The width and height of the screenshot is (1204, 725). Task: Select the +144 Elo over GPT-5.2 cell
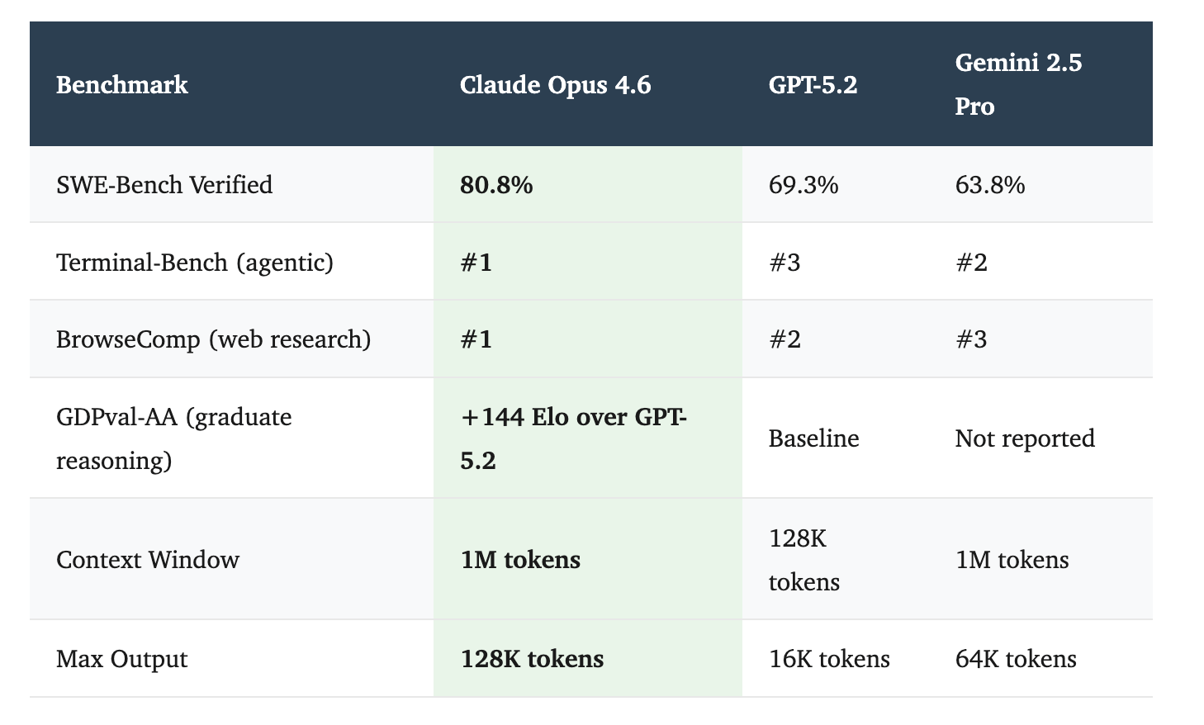574,438
